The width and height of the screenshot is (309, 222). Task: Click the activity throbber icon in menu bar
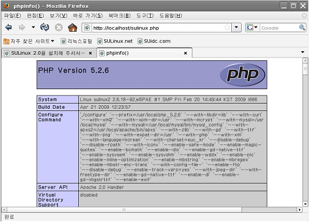304,16
